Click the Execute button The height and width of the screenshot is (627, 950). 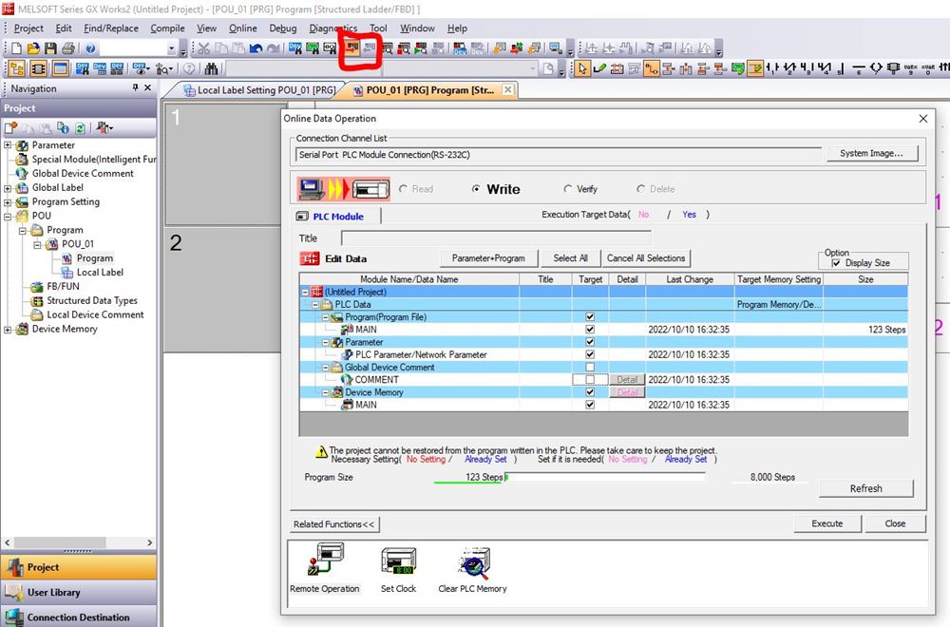pyautogui.click(x=827, y=523)
